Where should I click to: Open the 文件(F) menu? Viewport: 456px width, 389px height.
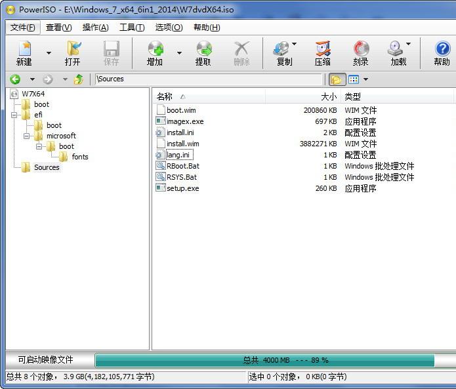pyautogui.click(x=23, y=28)
